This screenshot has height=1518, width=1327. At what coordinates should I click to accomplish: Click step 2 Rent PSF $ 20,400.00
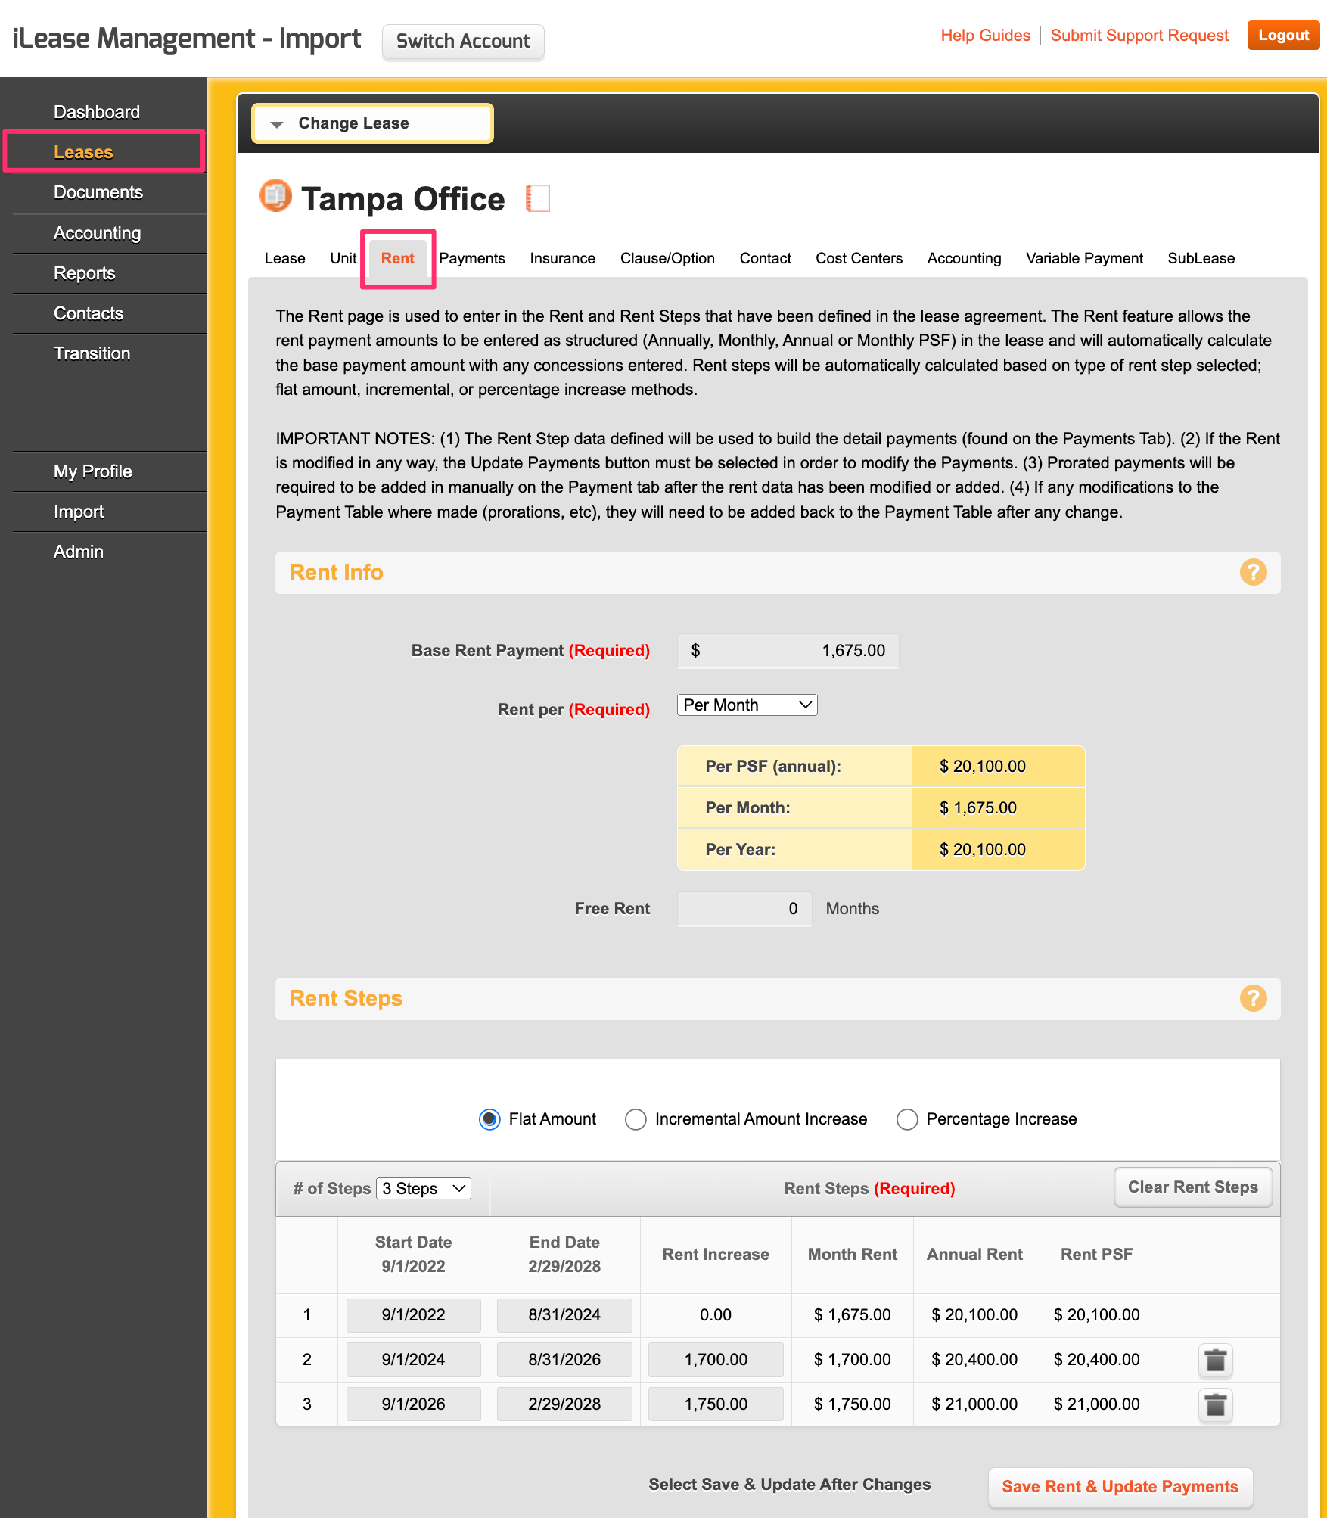coord(1097,1360)
